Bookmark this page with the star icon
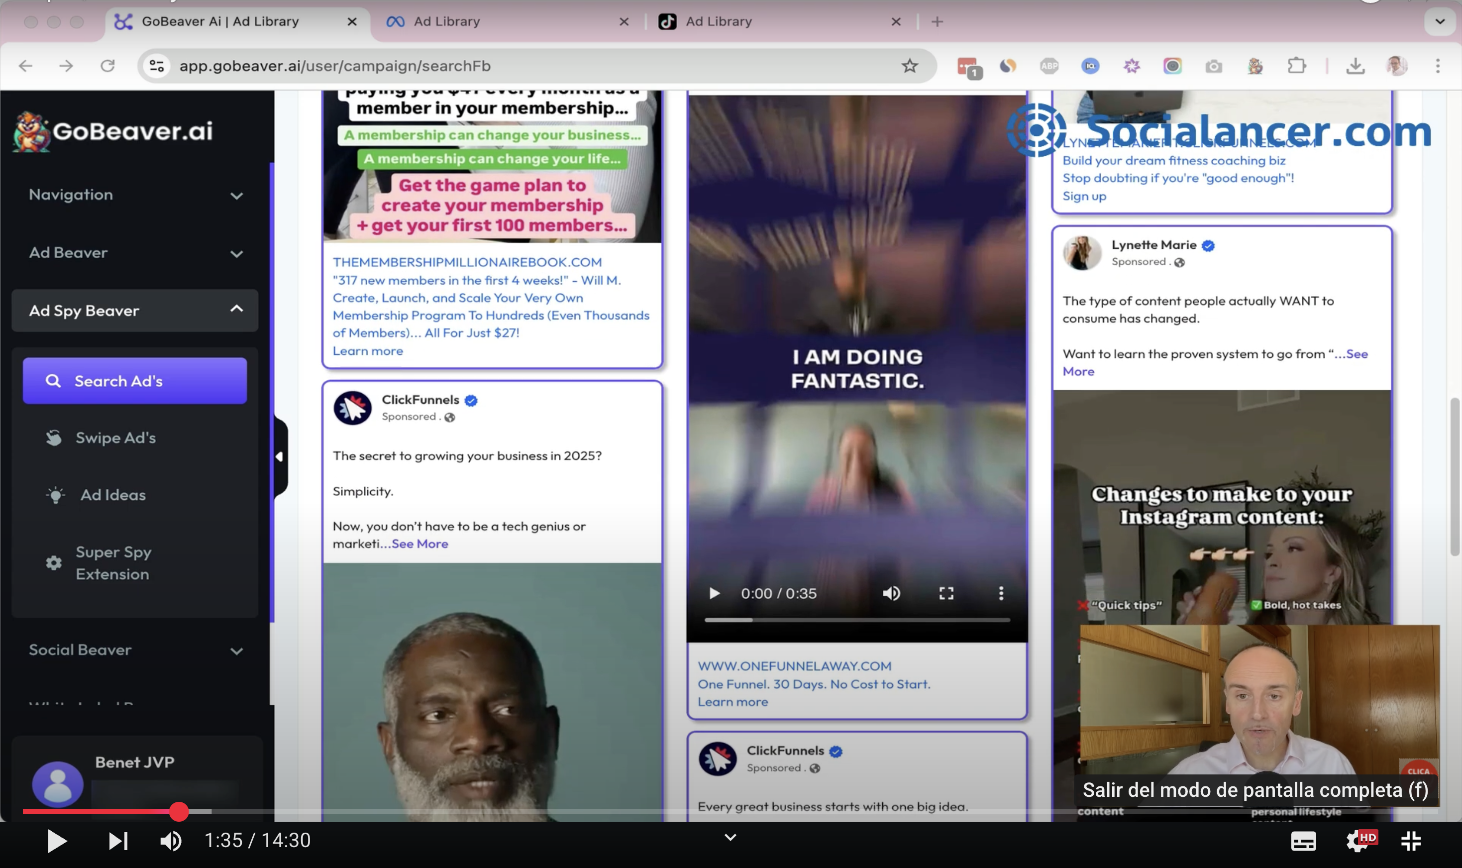The image size is (1462, 868). tap(909, 66)
